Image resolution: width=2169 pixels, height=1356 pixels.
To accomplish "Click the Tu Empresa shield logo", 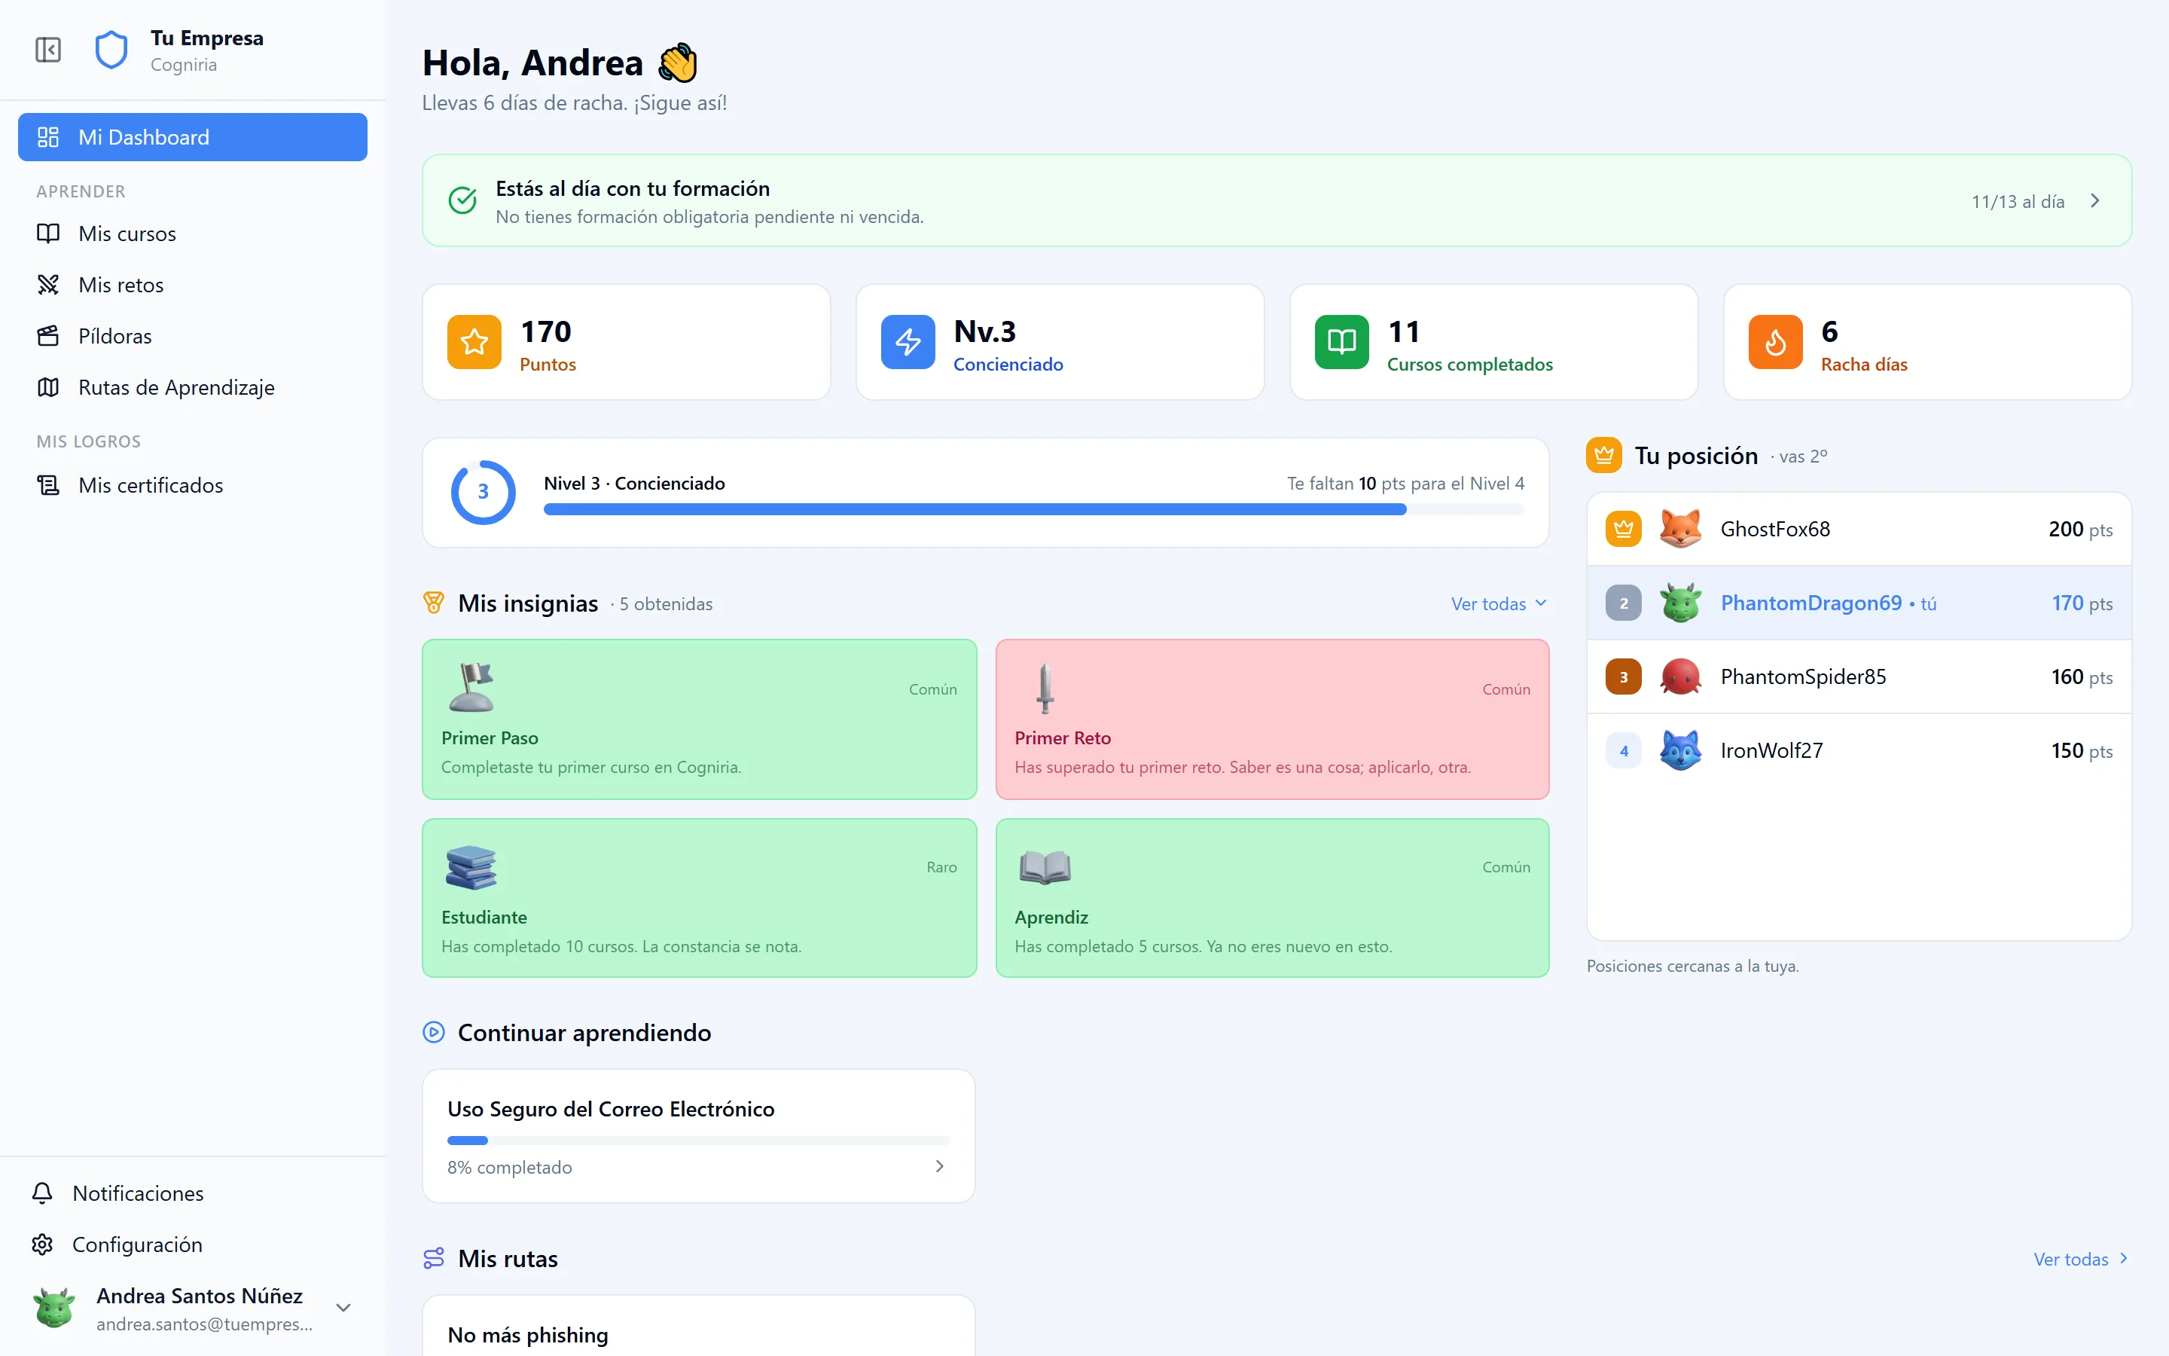I will pos(111,50).
